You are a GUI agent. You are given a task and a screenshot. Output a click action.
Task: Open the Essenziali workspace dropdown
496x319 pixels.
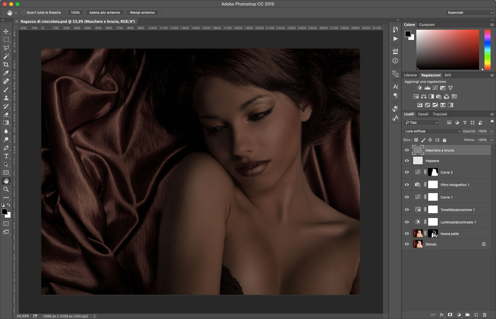coord(469,12)
